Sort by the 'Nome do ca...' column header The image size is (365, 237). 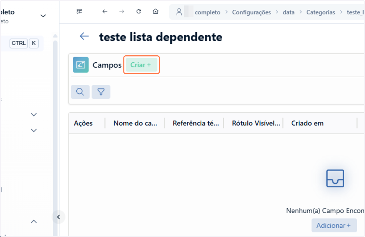click(135, 123)
